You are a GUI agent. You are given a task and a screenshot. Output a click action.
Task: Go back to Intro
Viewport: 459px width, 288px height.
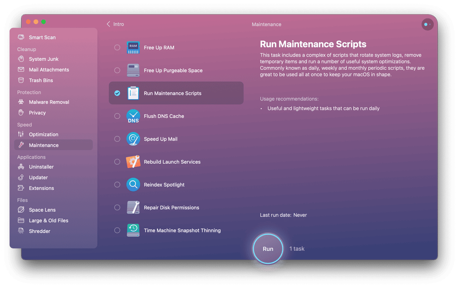coord(115,24)
